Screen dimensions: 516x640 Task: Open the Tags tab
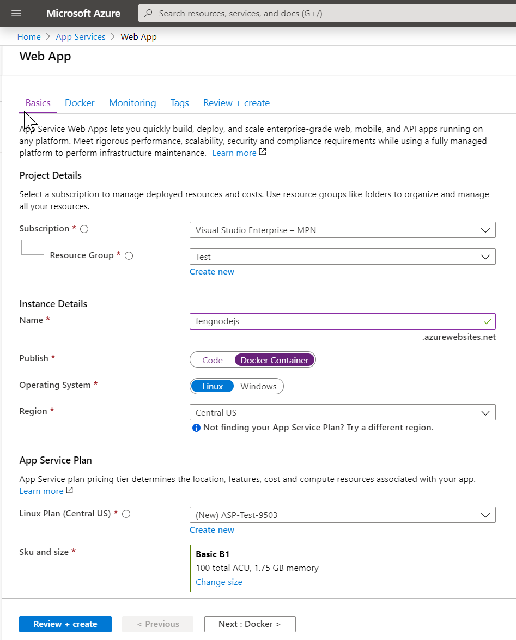pos(180,103)
